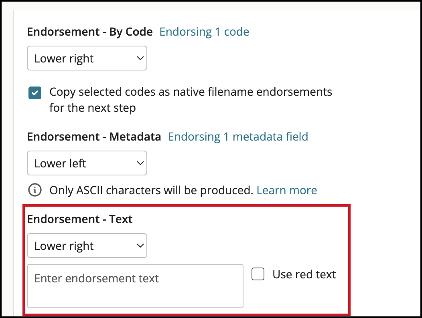
Task: Click the info icon beside ASCII notice
Action: pyautogui.click(x=35, y=190)
